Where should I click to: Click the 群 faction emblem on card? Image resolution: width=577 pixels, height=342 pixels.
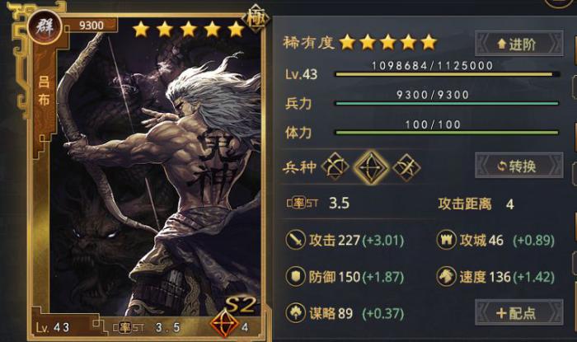[45, 27]
